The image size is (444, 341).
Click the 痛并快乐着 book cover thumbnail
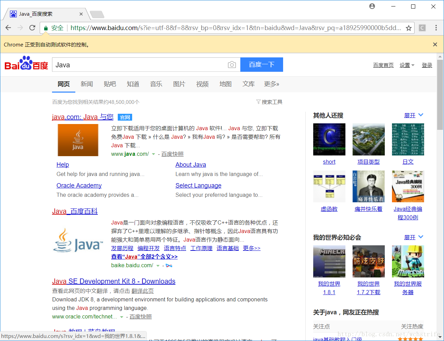pyautogui.click(x=369, y=187)
